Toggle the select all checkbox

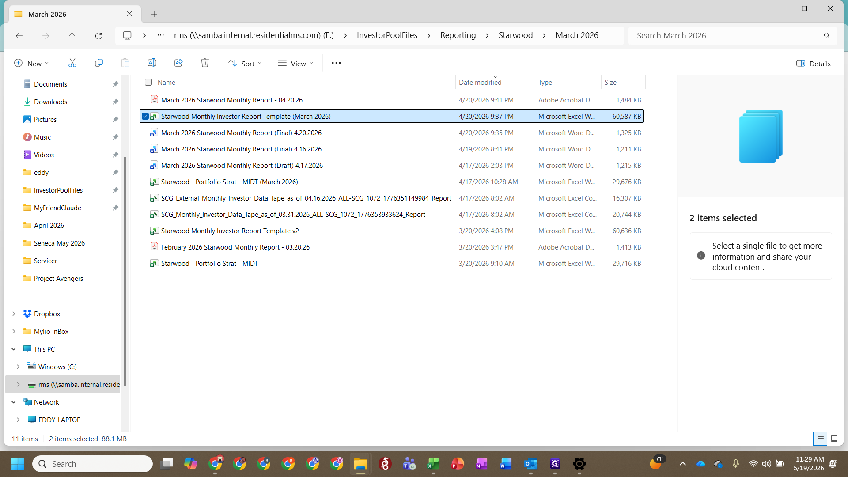tap(148, 82)
